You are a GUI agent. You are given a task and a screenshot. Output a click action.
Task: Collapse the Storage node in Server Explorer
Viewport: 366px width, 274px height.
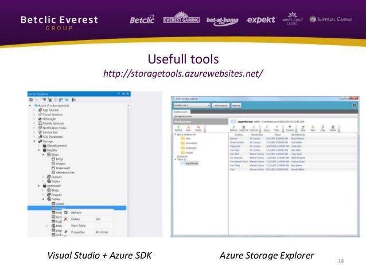pos(34,141)
